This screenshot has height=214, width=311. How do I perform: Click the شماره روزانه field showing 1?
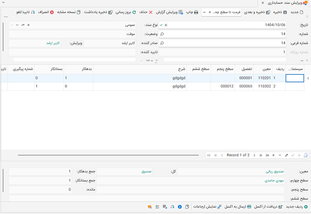pos(223,52)
